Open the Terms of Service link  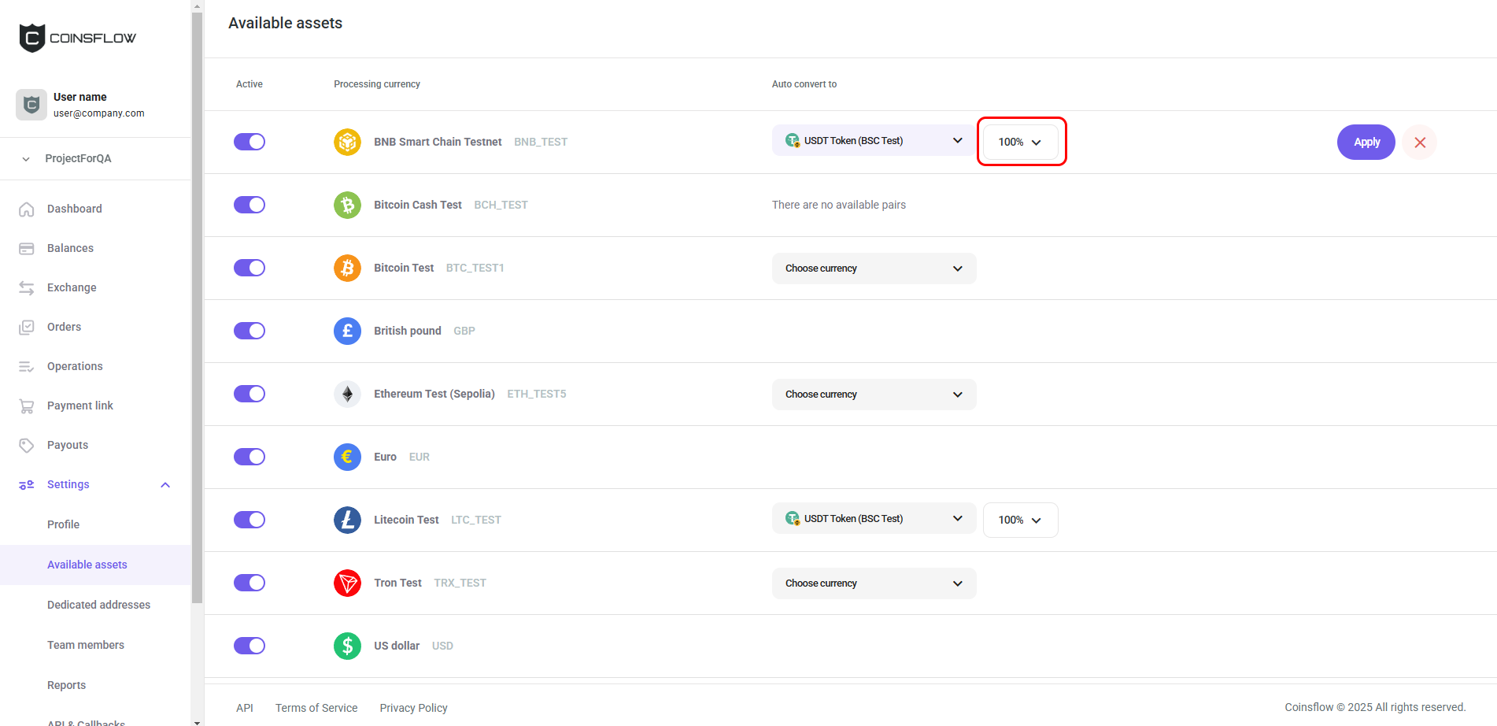pos(316,708)
